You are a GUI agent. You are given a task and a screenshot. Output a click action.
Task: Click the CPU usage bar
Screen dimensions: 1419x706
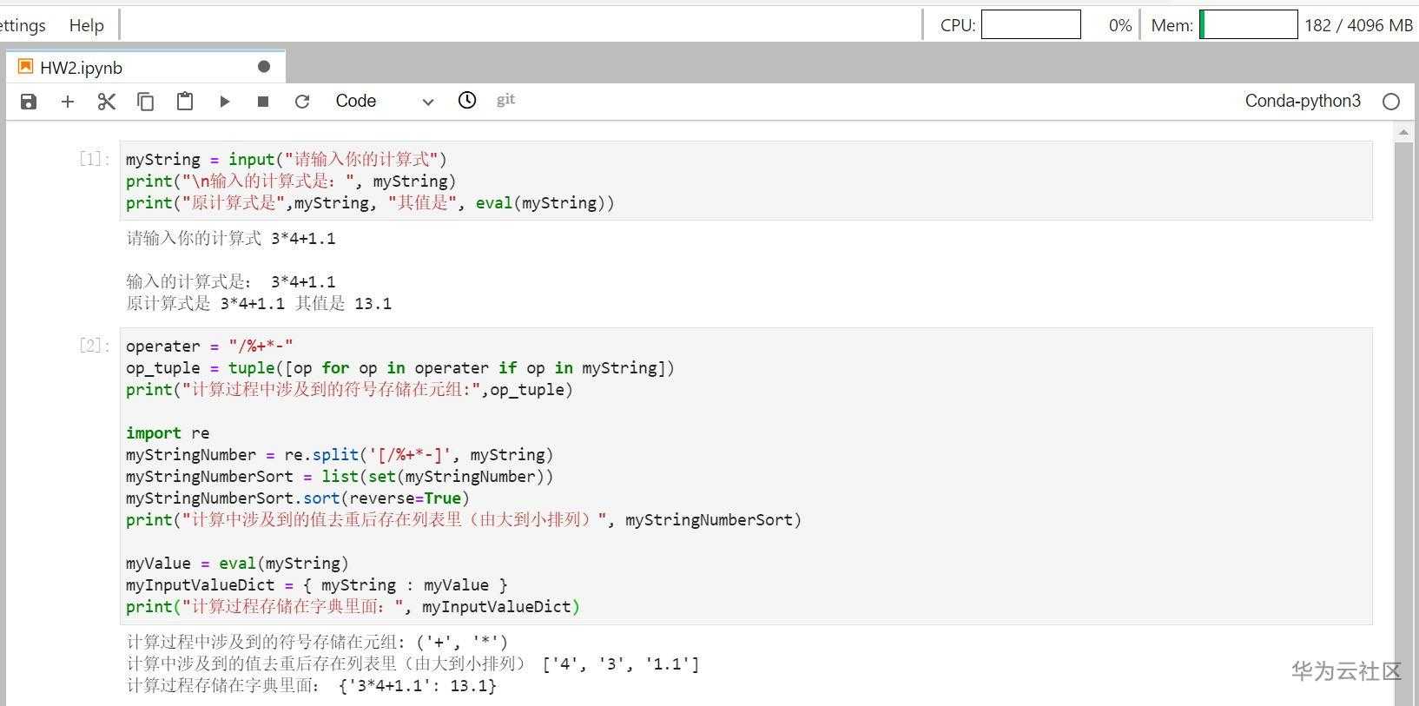[x=1031, y=24]
